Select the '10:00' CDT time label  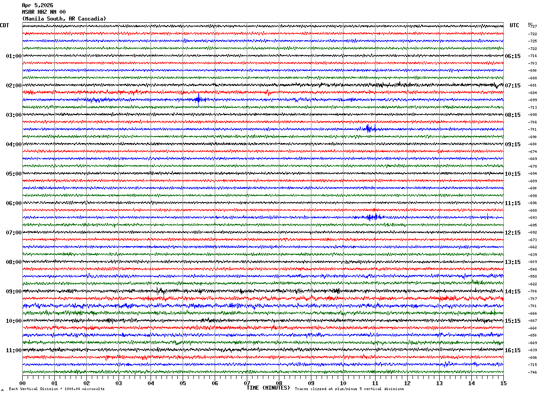pyautogui.click(x=14, y=321)
